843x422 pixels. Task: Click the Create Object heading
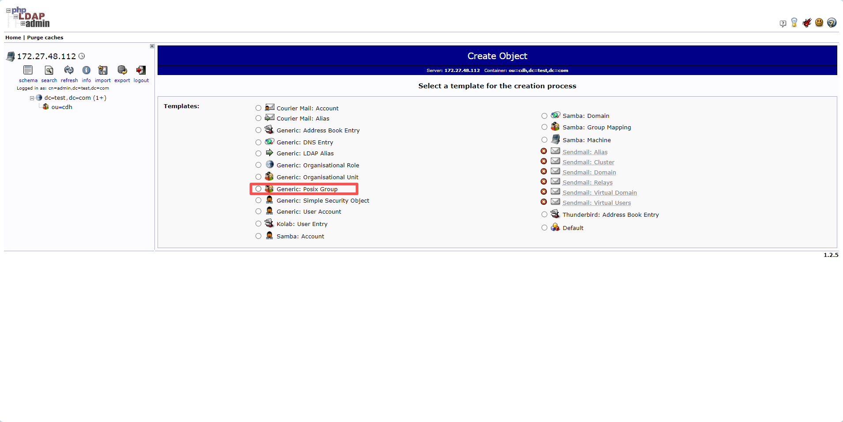(497, 56)
